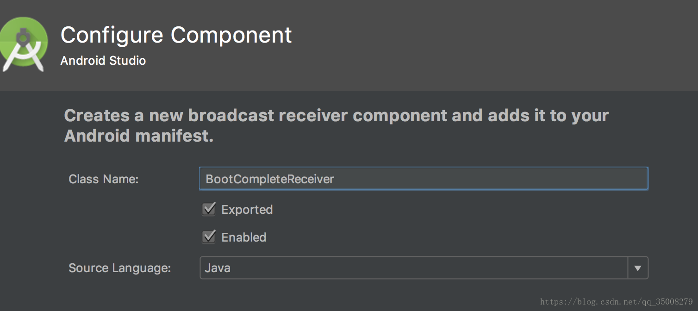Uncheck the Exported checkbox
The height and width of the screenshot is (311, 698).
[x=209, y=209]
